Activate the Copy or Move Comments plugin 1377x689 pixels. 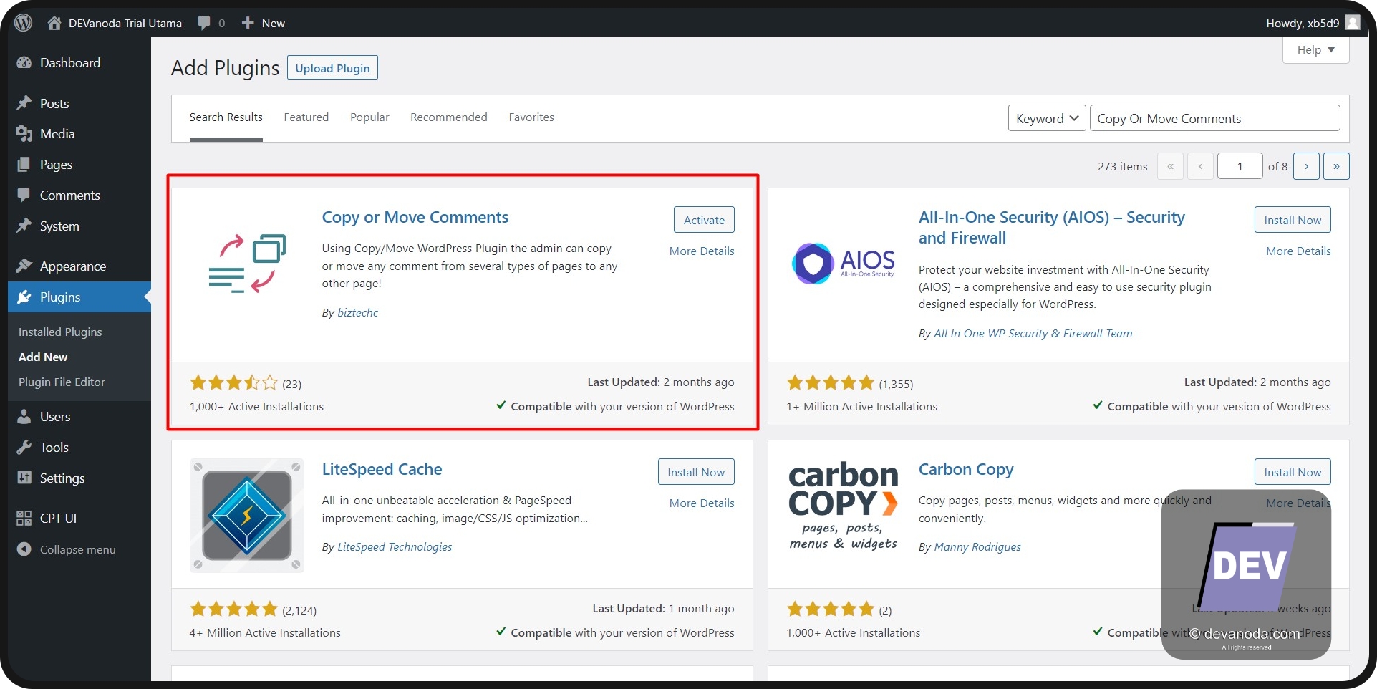coord(704,220)
